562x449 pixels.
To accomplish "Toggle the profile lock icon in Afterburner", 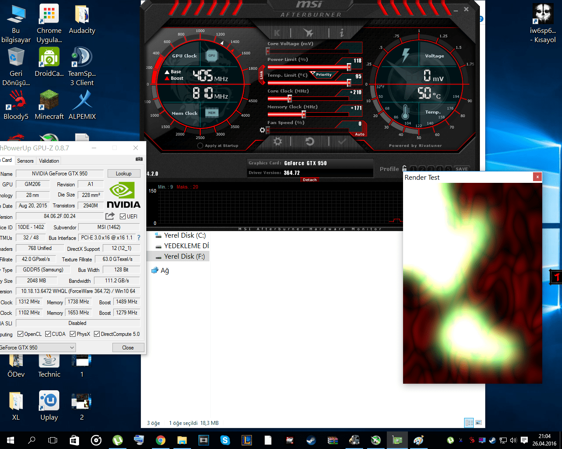I will pyautogui.click(x=404, y=168).
